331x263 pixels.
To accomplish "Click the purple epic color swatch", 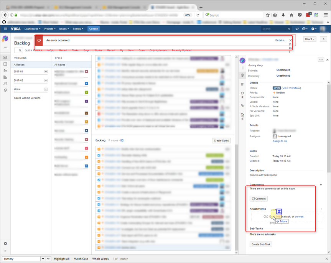I will (x=86, y=101).
